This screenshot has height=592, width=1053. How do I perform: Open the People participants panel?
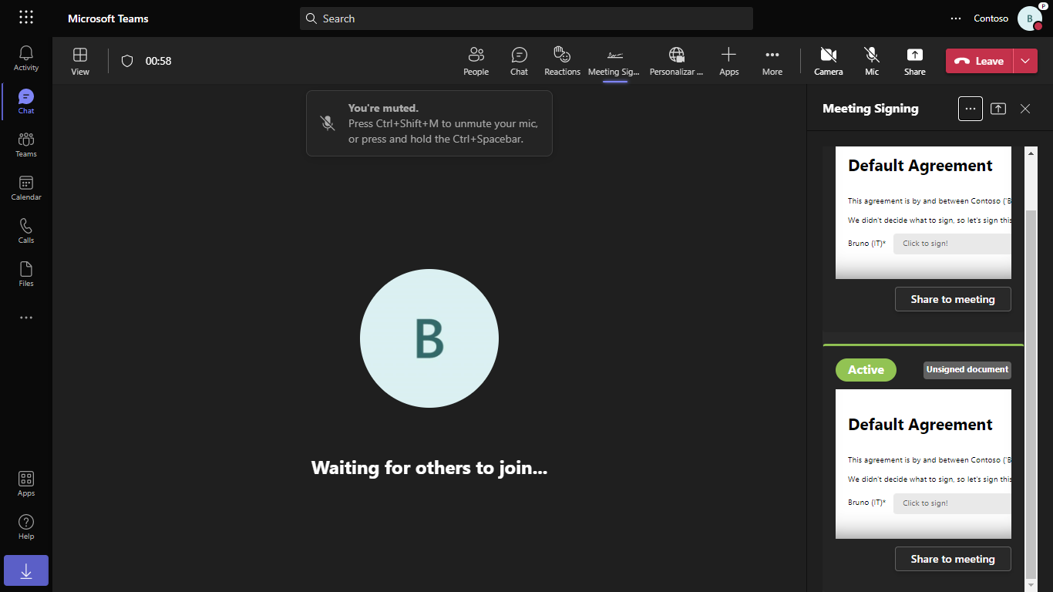tap(476, 61)
